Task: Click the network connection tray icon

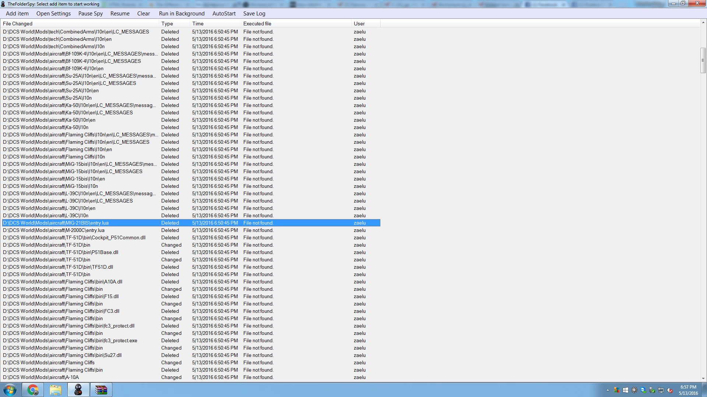Action: [661, 390]
